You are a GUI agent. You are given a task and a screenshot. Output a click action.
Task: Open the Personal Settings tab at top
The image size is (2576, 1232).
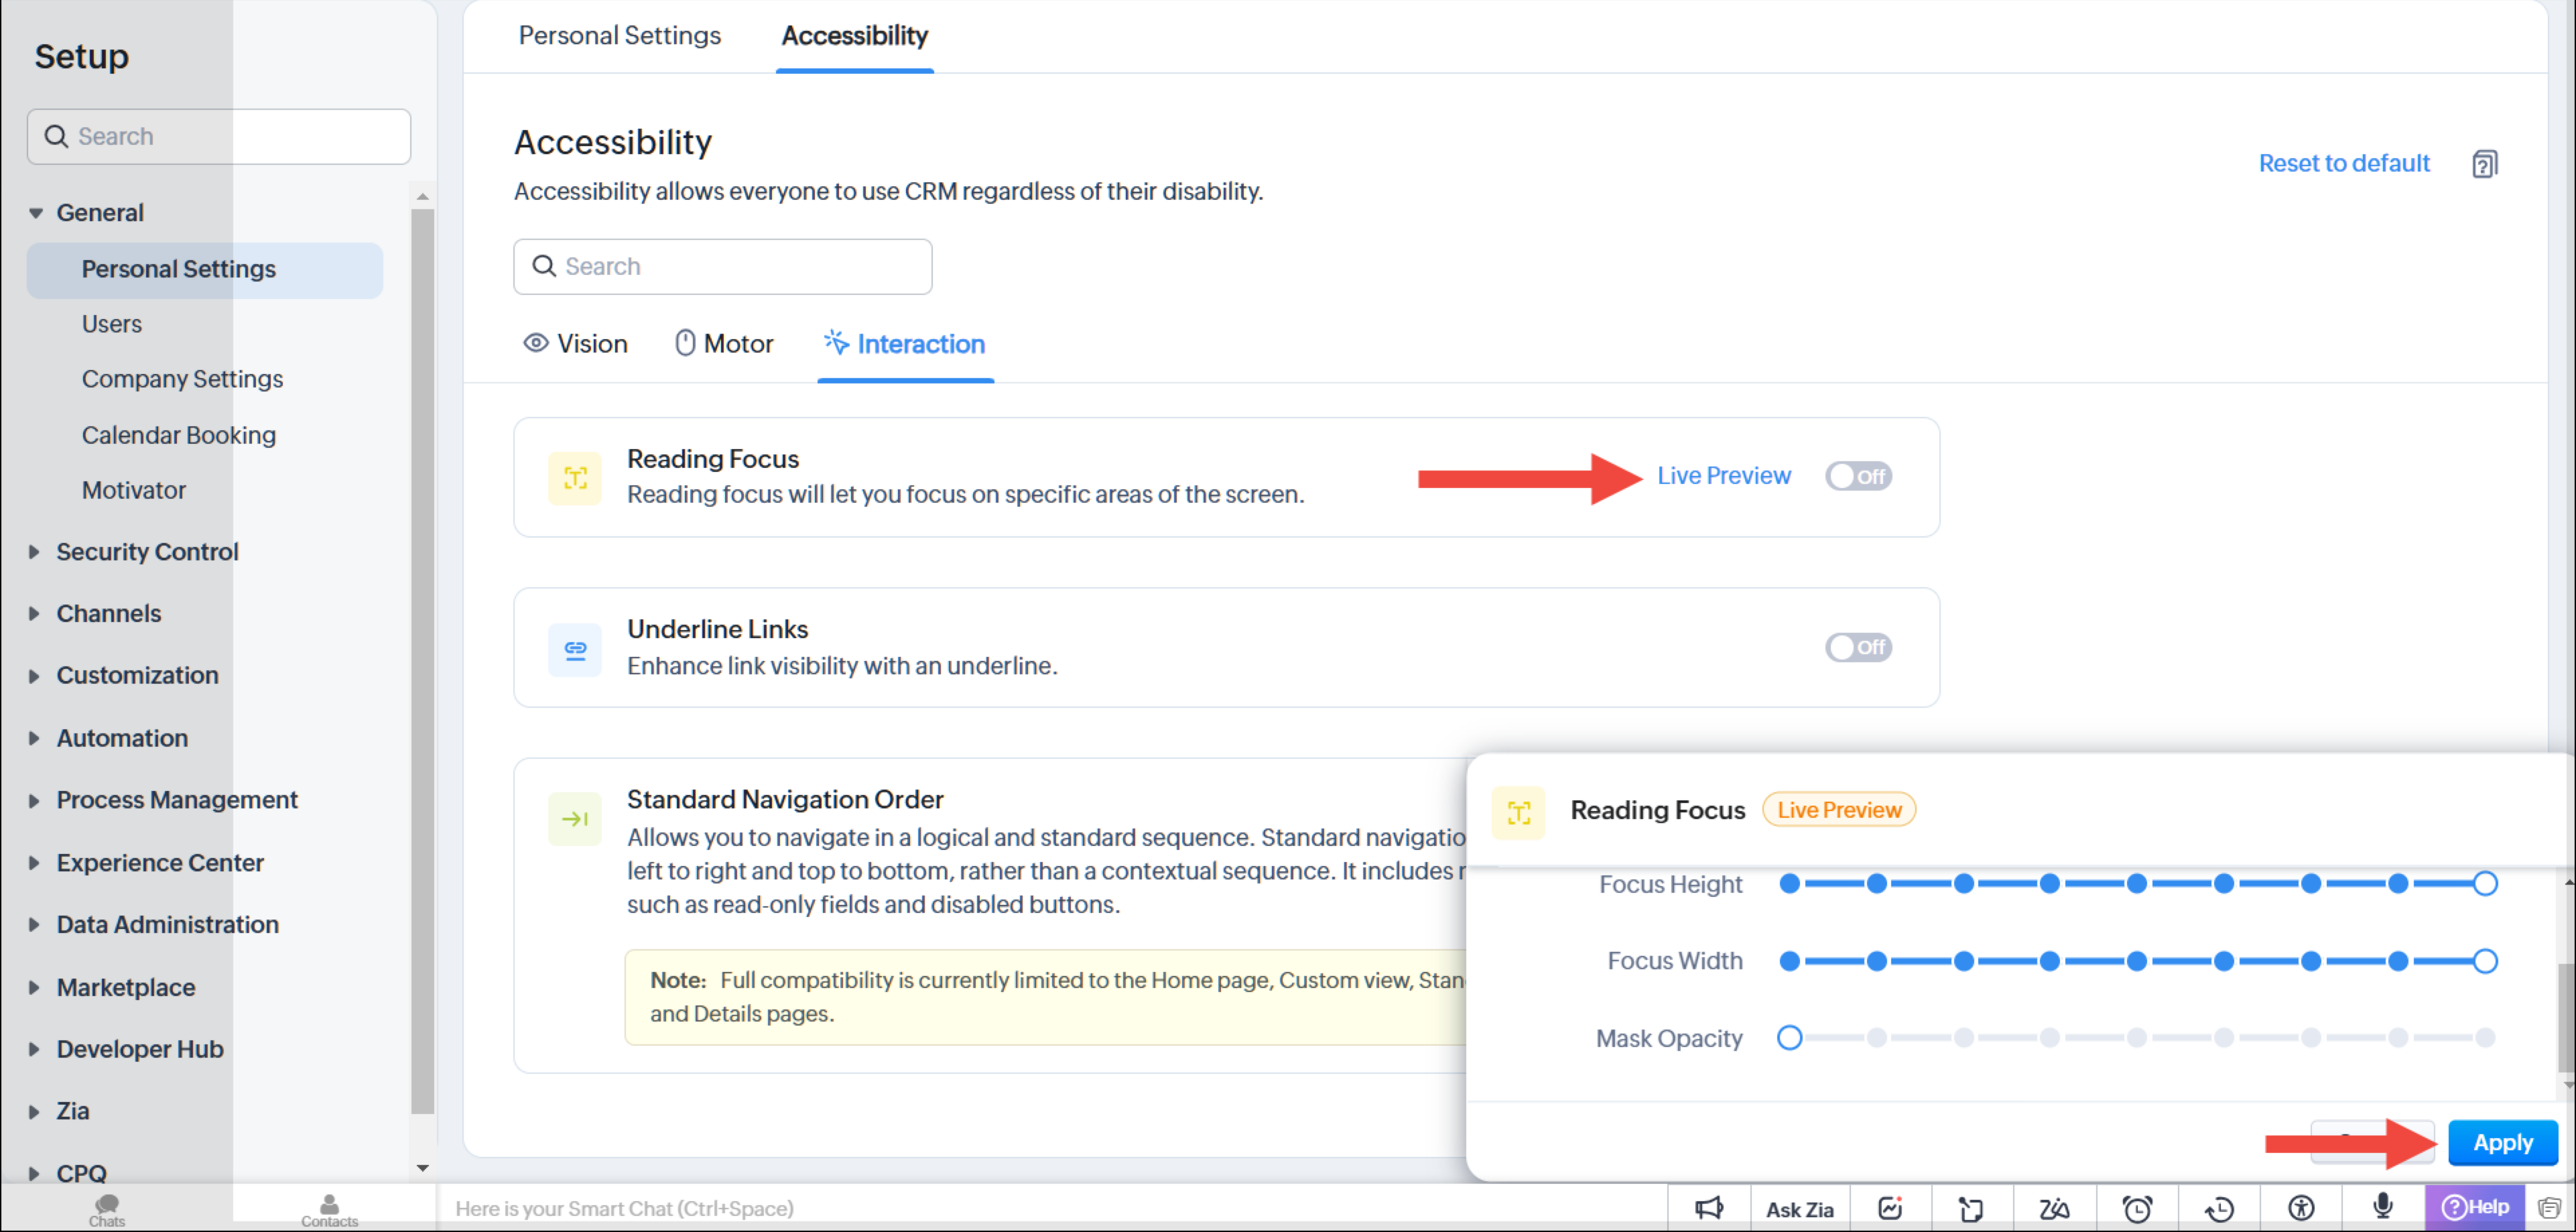coord(619,36)
